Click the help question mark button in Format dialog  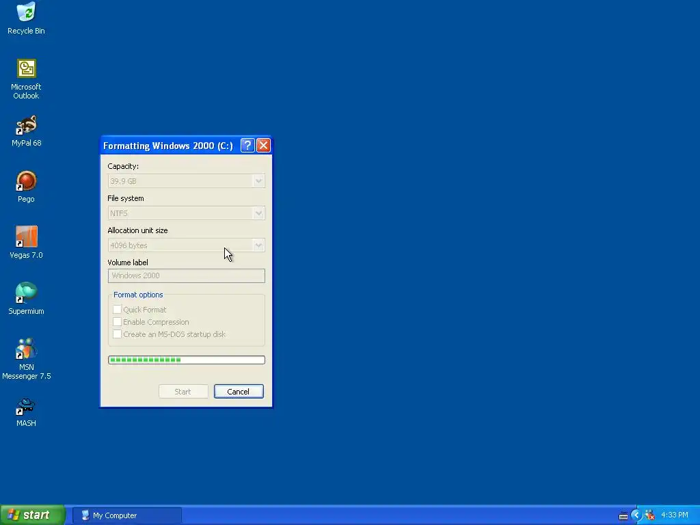coord(247,146)
